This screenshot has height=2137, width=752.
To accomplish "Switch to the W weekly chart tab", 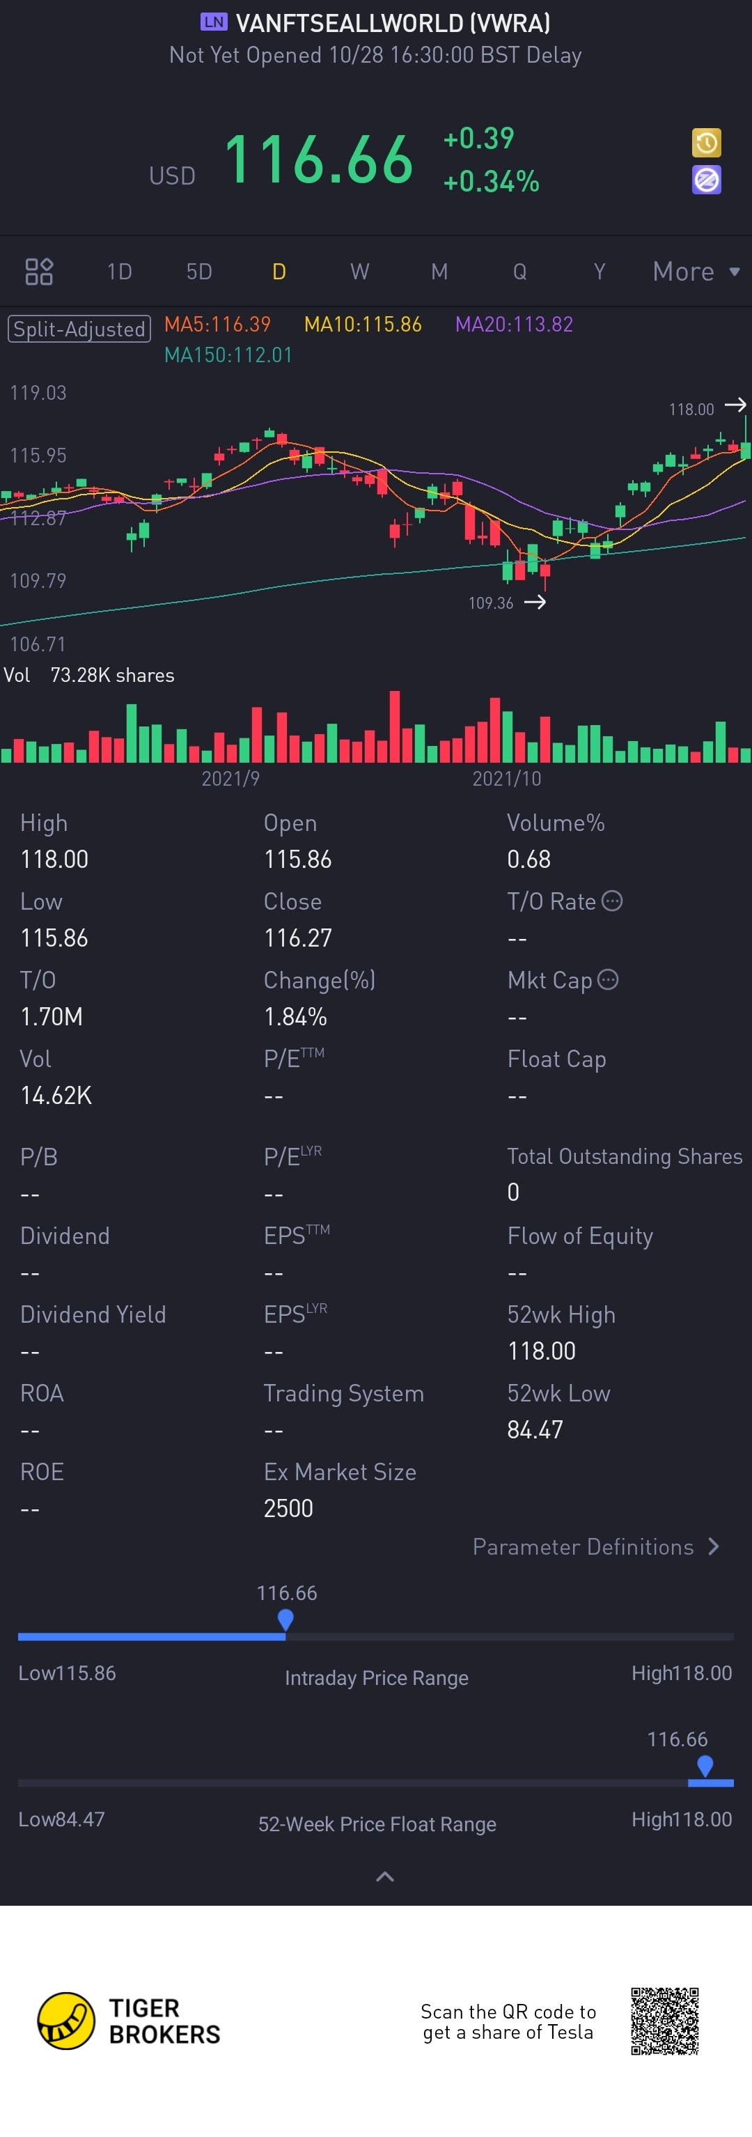I will click(x=359, y=271).
